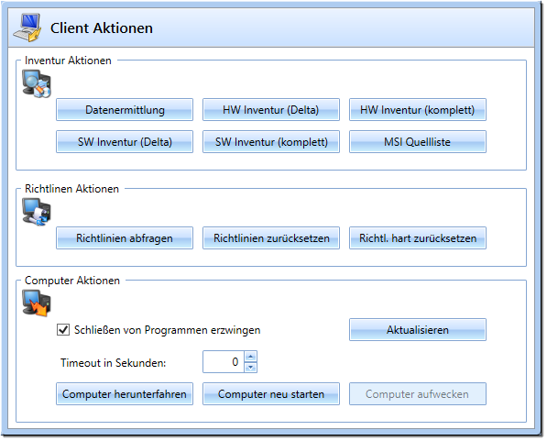Run HW Inventur (Delta)
This screenshot has height=441, width=547.
tap(271, 110)
